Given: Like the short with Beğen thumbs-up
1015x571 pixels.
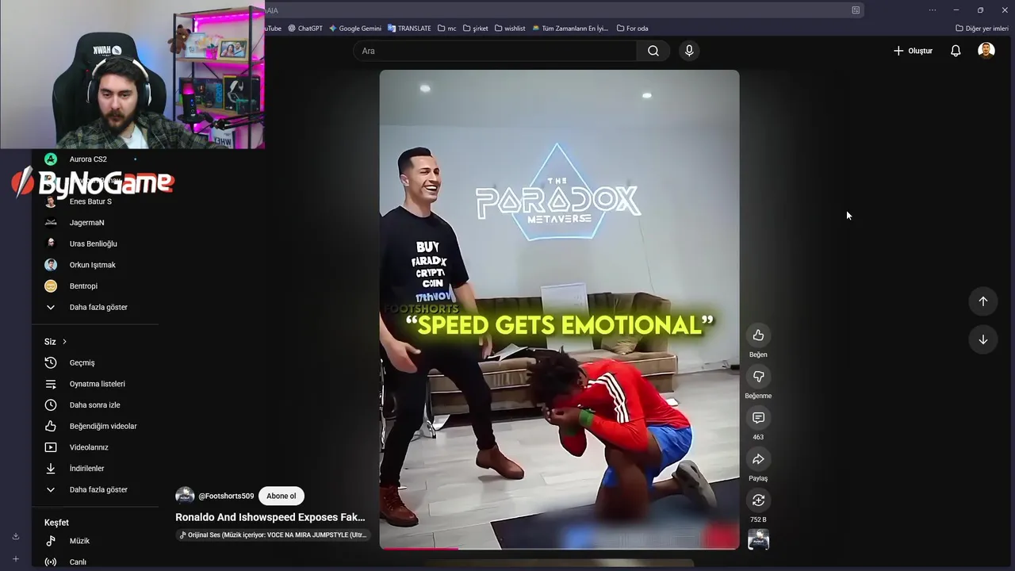Looking at the screenshot, I should (x=758, y=335).
